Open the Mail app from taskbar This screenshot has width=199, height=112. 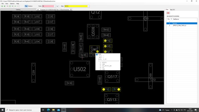coord(59,110)
